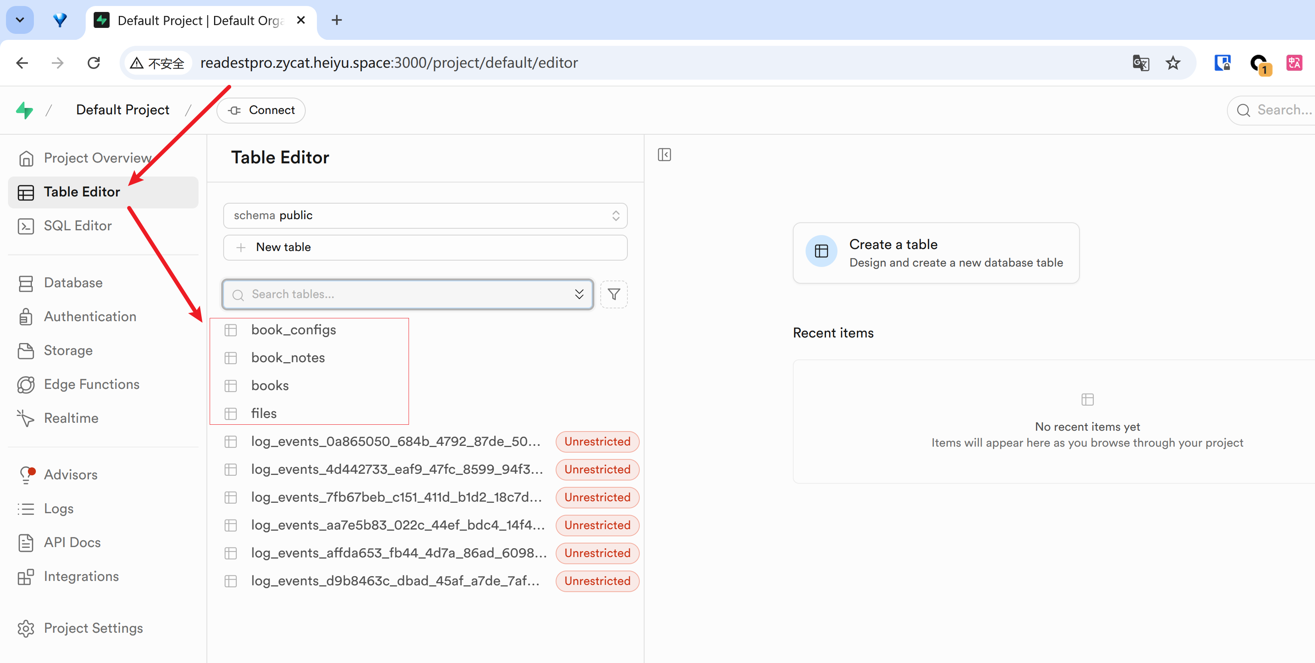Click the table filter funnel icon
The image size is (1315, 663).
point(613,294)
